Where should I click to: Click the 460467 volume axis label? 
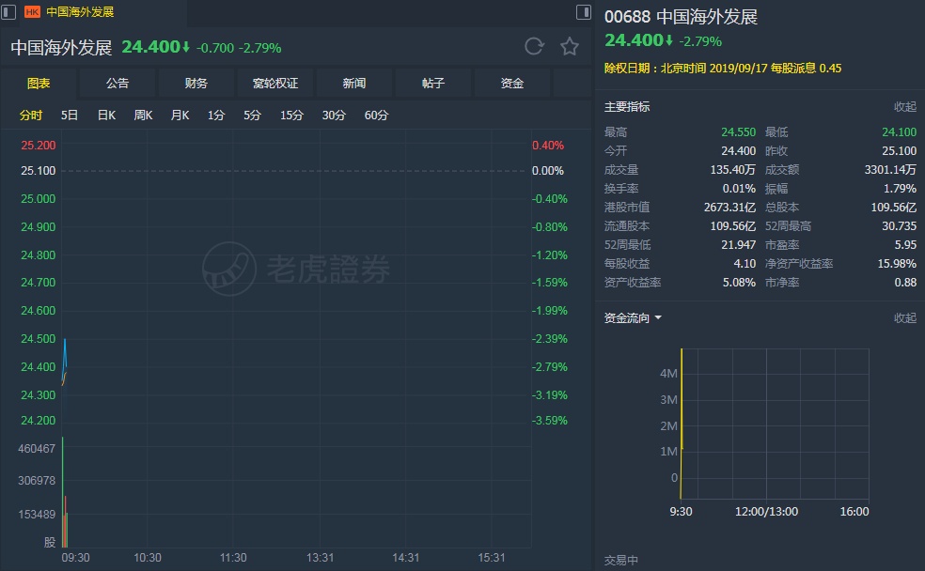click(37, 448)
